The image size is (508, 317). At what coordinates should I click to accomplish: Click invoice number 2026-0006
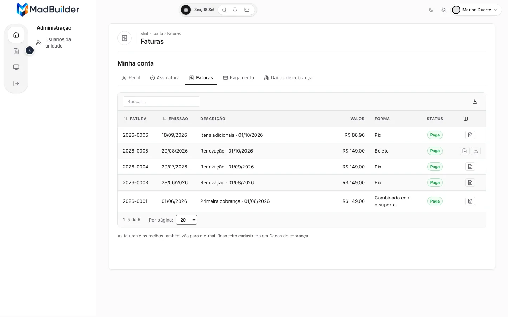[x=135, y=135]
